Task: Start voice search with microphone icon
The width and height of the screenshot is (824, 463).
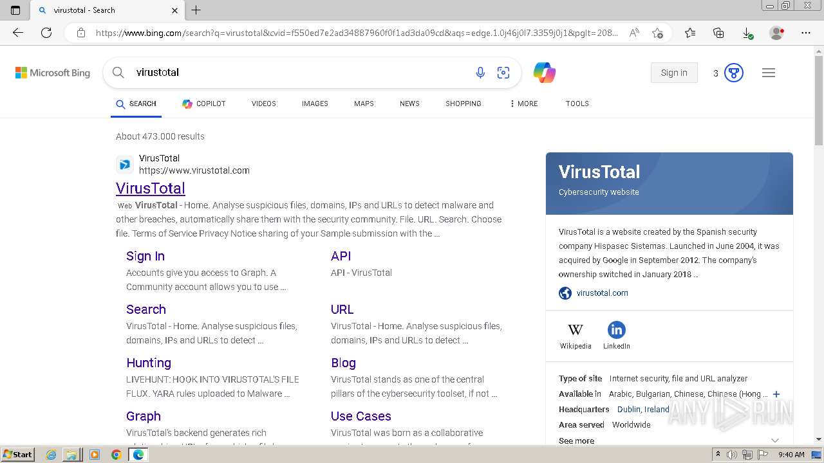Action: [x=480, y=73]
